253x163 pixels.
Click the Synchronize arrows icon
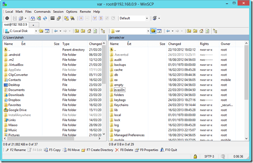click(45, 18)
